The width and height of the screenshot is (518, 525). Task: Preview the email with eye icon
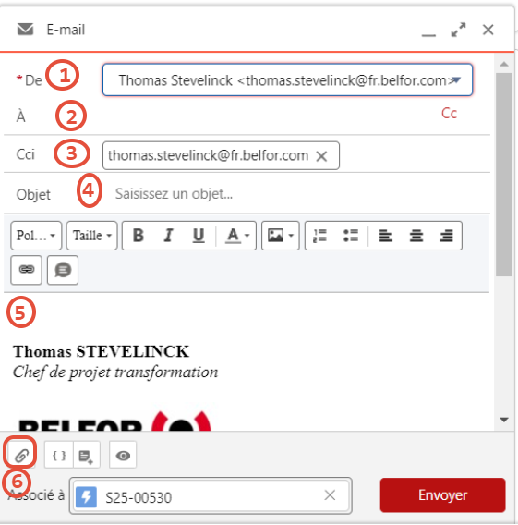123,455
